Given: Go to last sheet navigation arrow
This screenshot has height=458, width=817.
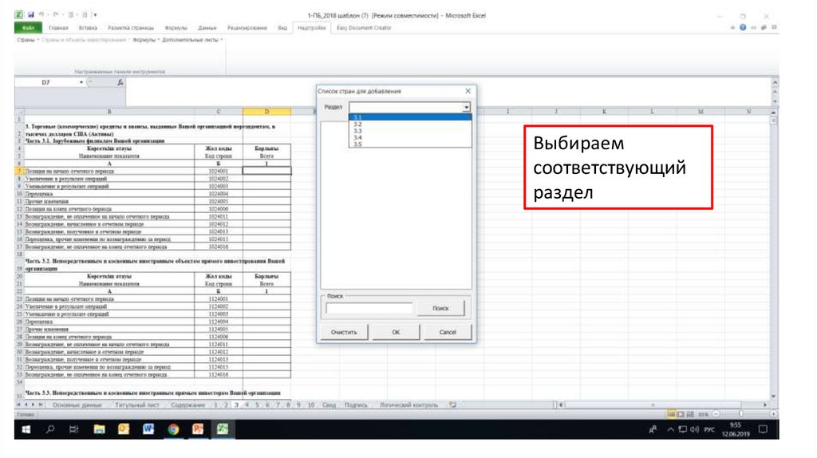Looking at the screenshot, I should coord(41,405).
